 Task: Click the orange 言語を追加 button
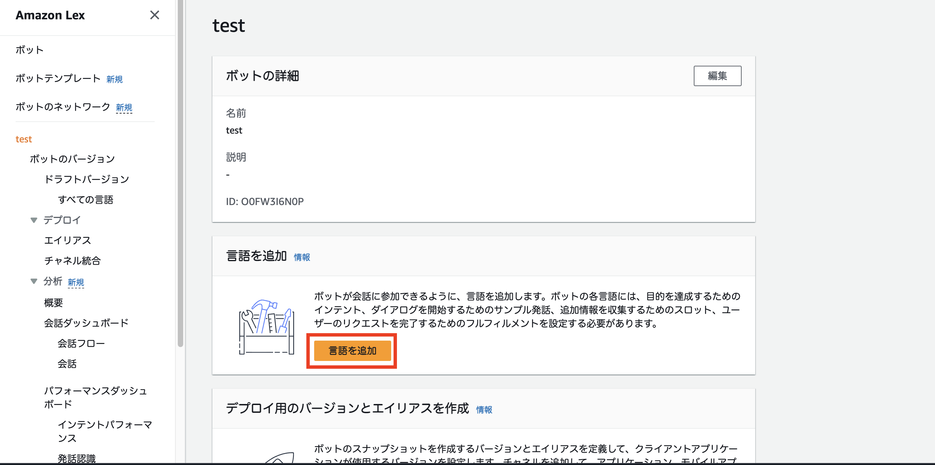[352, 351]
